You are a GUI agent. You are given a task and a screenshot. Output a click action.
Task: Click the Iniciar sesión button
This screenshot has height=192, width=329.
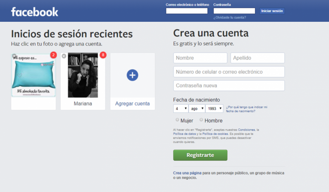point(272,11)
